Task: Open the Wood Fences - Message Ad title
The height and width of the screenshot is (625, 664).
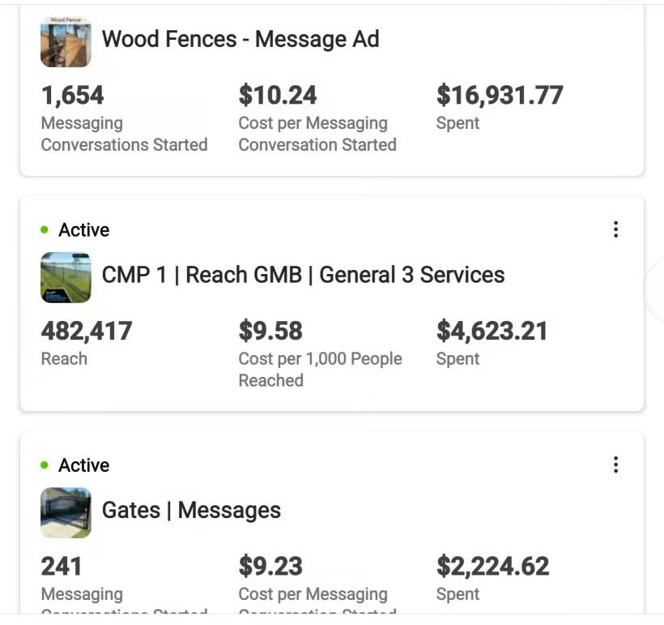Action: (x=240, y=39)
